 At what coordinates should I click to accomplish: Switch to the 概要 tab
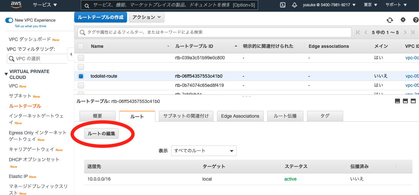point(98,116)
